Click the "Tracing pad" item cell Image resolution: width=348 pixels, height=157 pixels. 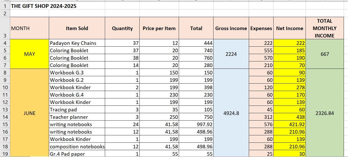(x=63, y=110)
